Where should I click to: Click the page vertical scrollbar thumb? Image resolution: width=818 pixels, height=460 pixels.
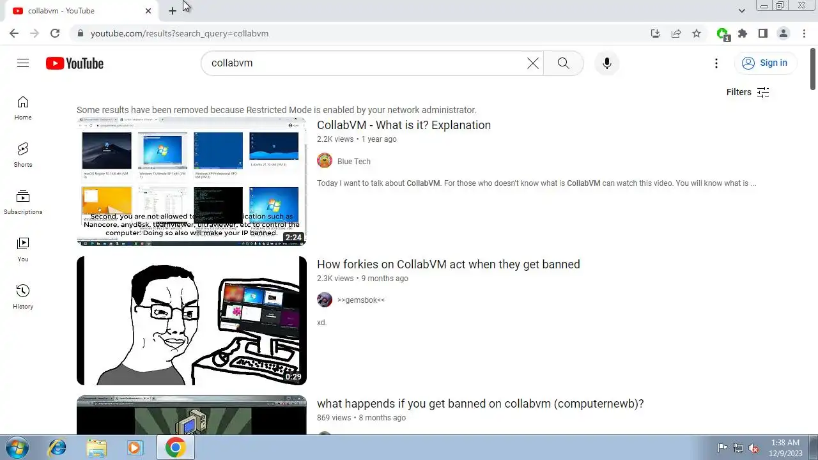point(813,68)
